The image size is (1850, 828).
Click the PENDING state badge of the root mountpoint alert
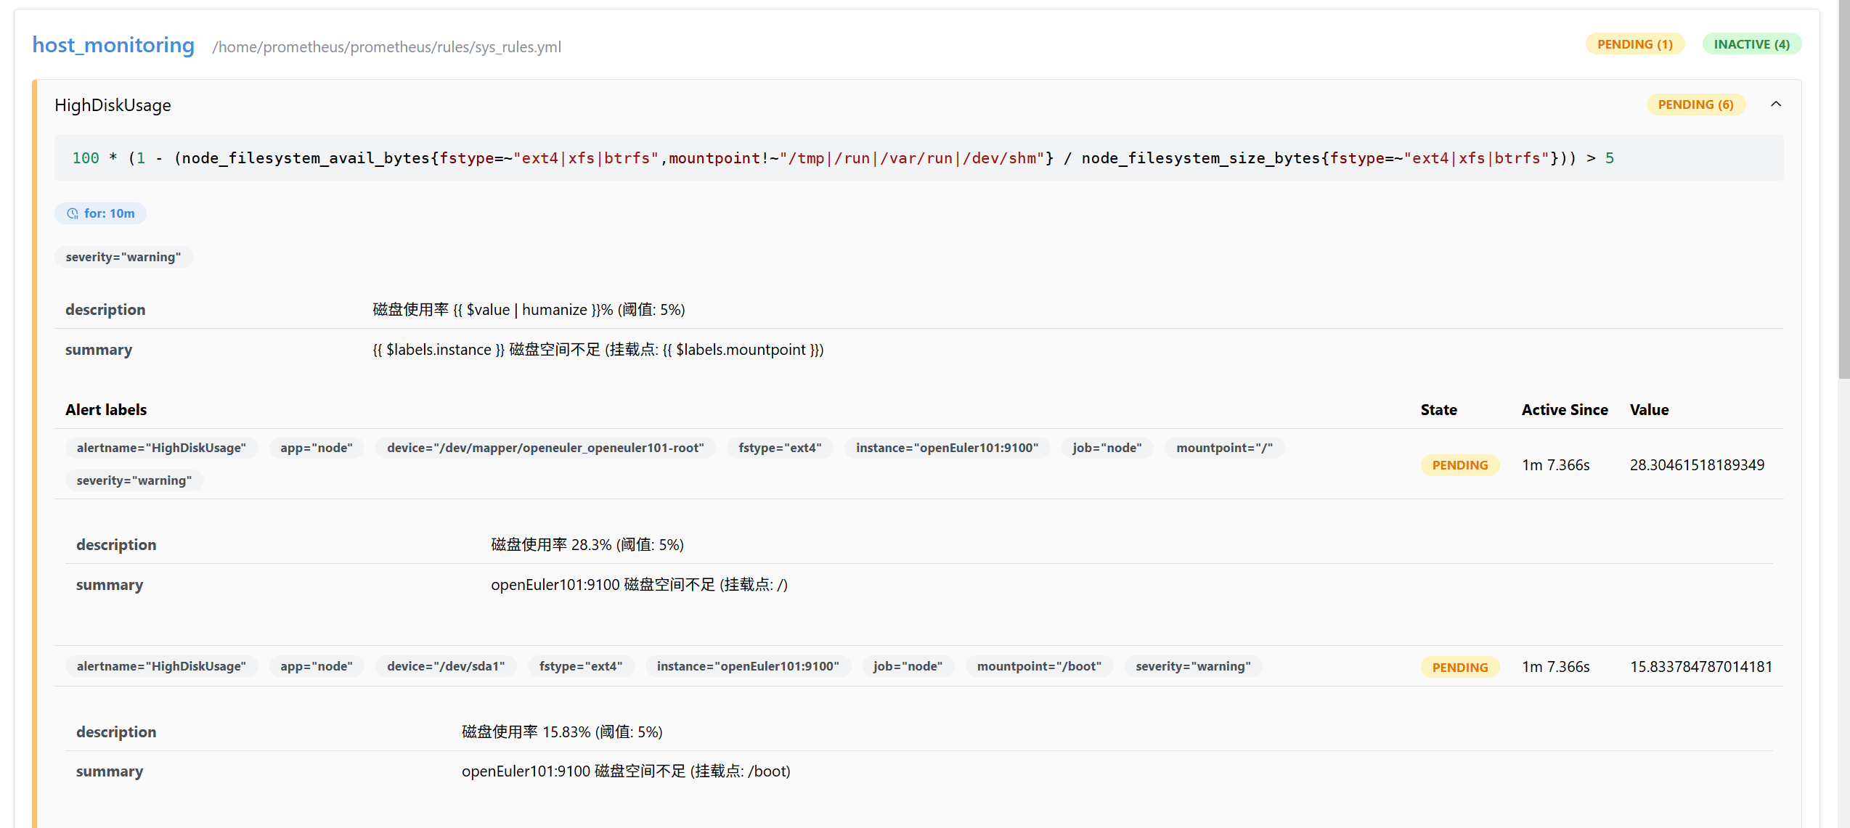coord(1459,464)
